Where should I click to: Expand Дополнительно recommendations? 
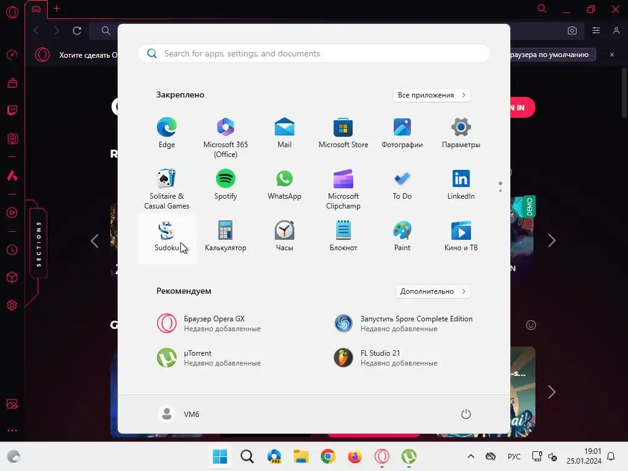433,291
